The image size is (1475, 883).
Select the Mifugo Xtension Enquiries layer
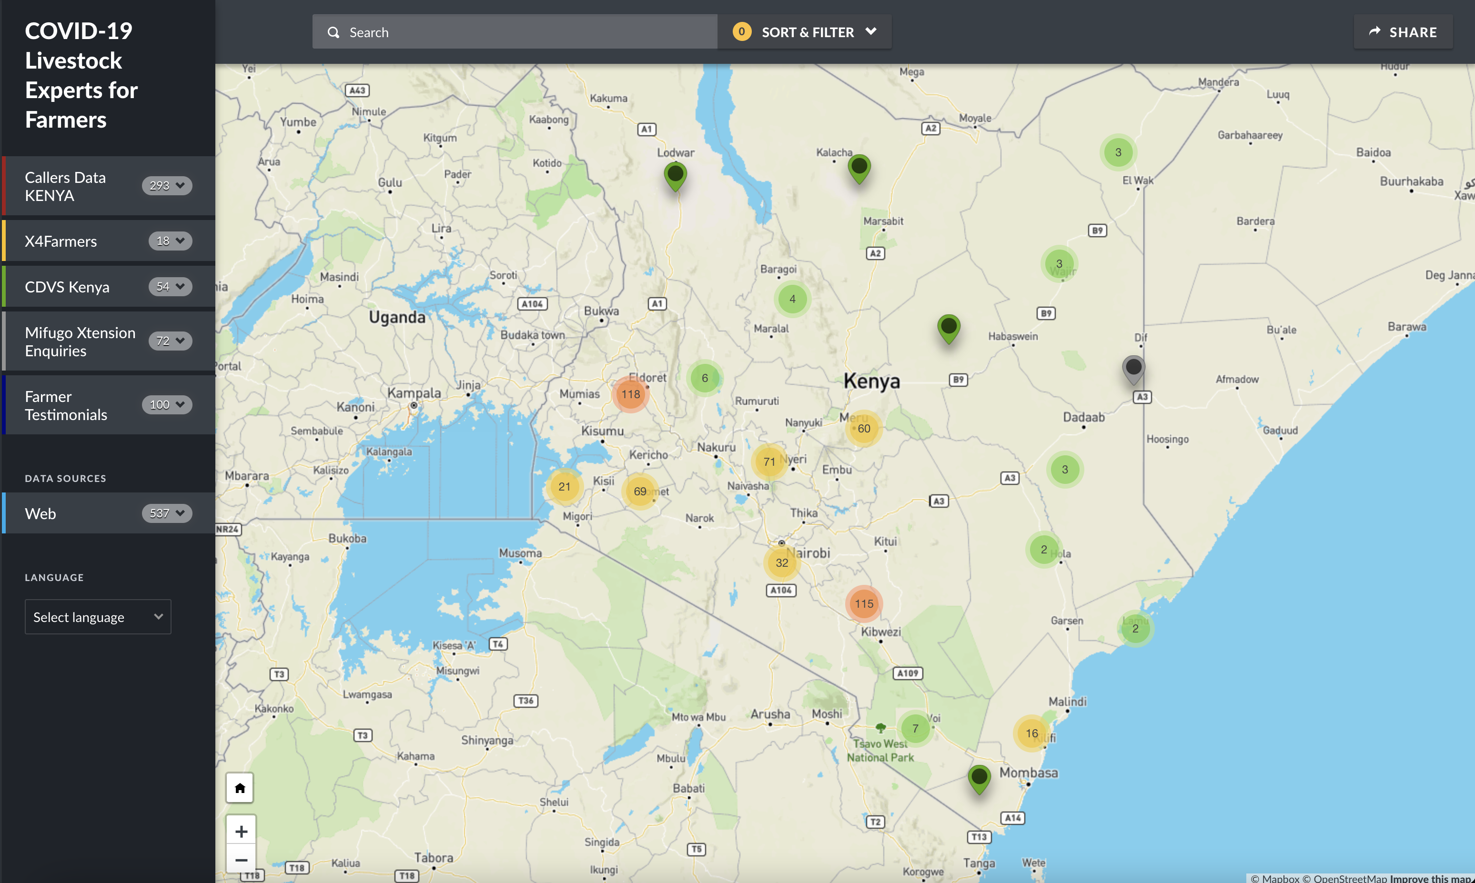coord(81,341)
